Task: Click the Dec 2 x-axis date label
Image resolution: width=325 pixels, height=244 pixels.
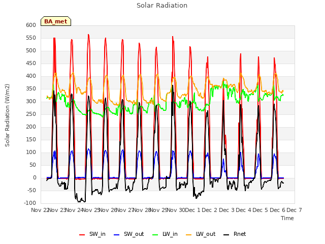Action: tap(210, 210)
